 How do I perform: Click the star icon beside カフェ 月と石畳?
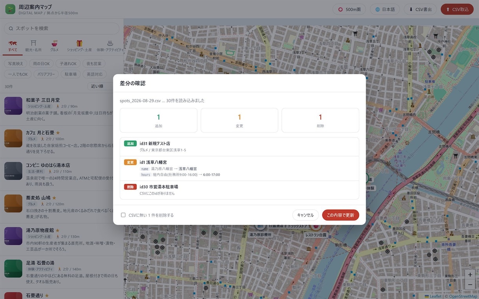(58, 133)
